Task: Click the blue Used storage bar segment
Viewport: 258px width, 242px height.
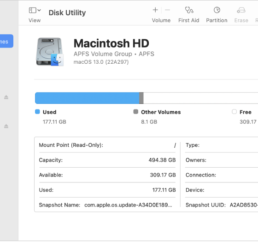Action: point(87,98)
